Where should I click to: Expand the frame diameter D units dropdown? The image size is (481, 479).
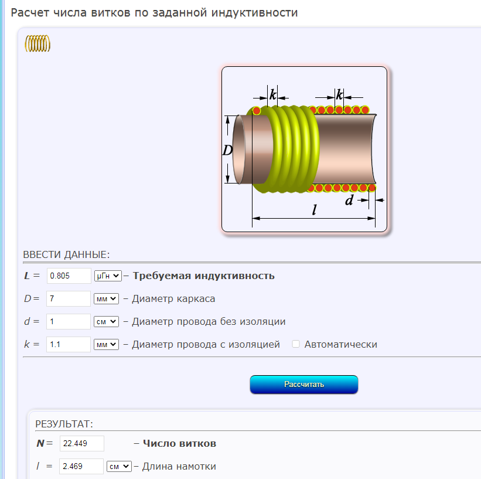tap(107, 298)
